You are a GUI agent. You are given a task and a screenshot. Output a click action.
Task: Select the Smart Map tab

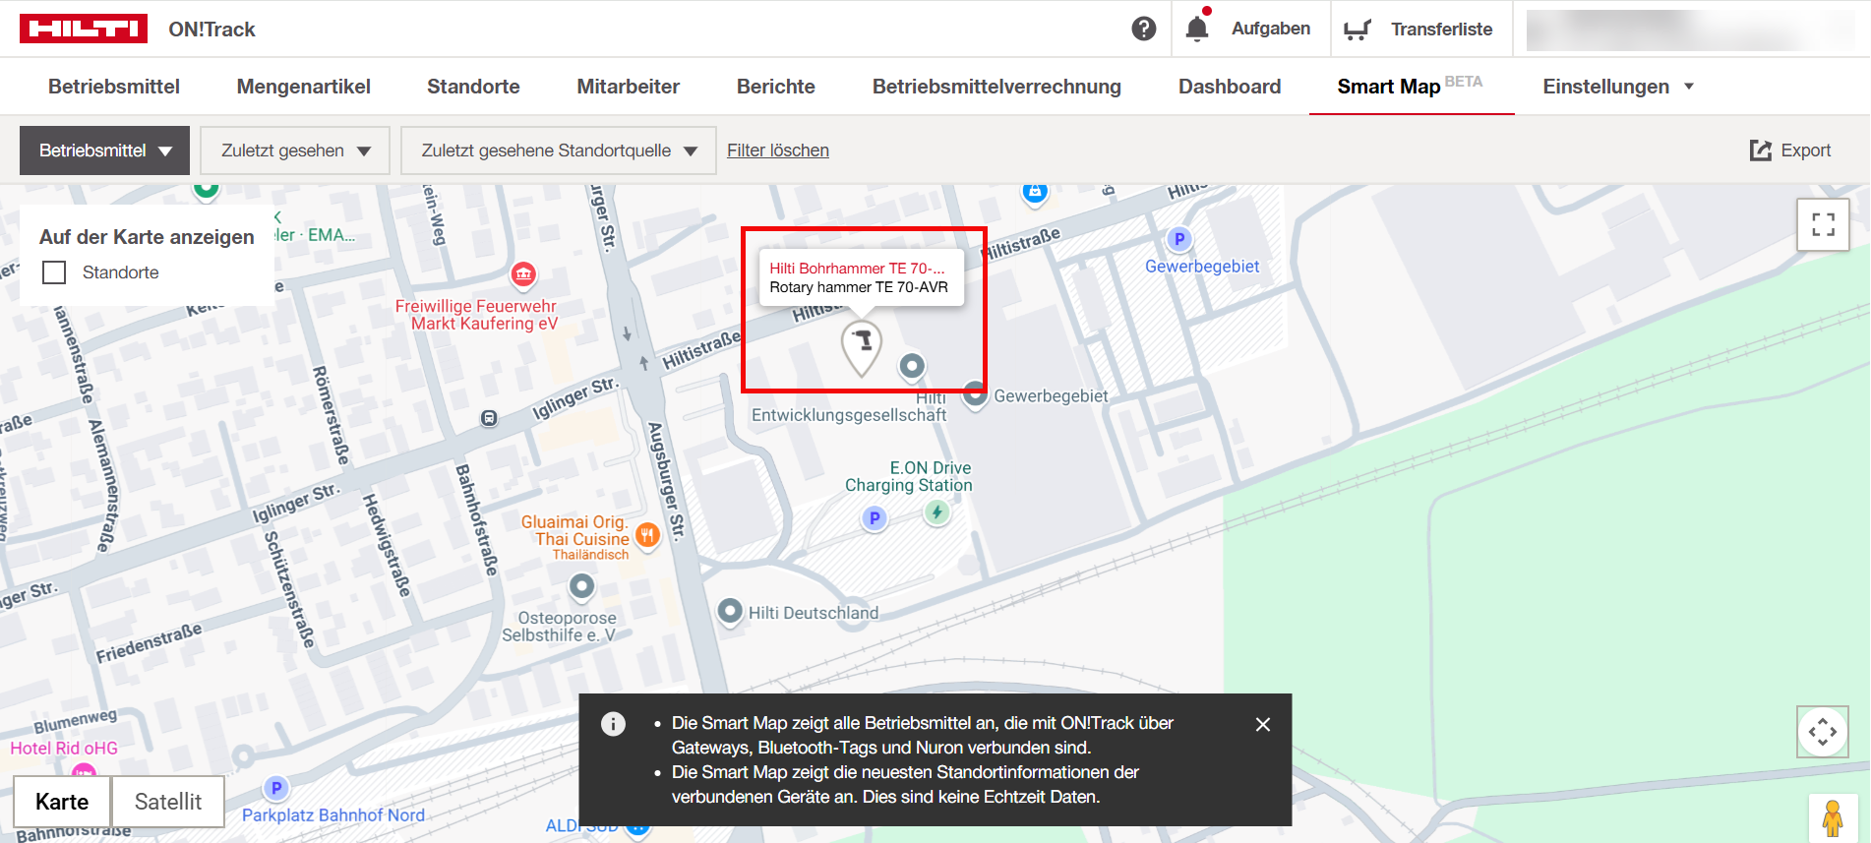pos(1410,87)
